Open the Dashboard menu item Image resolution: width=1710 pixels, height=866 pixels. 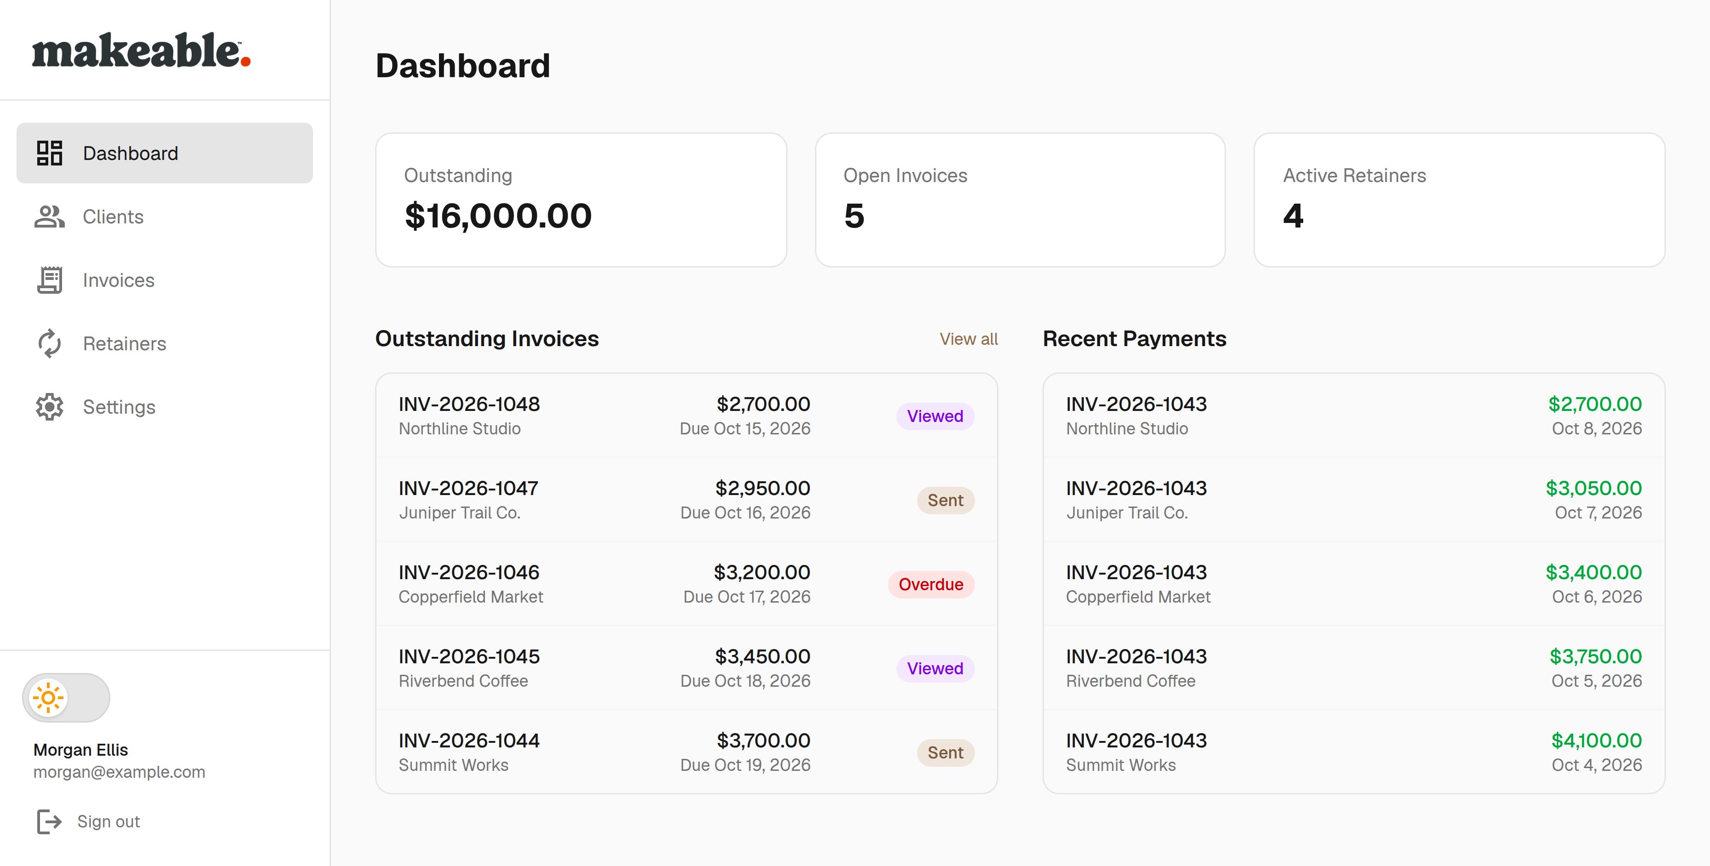pos(165,153)
